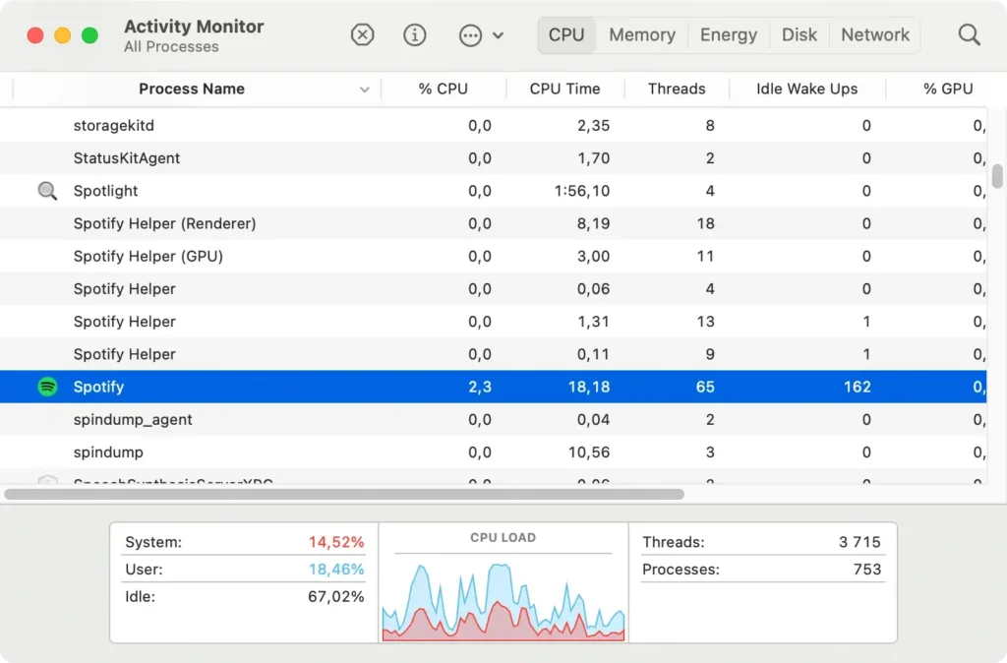Sort by Idle Wake Ups column

click(x=806, y=90)
